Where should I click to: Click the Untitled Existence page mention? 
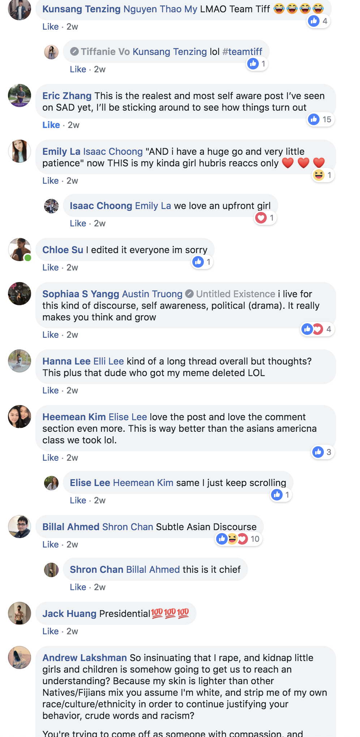pyautogui.click(x=236, y=294)
